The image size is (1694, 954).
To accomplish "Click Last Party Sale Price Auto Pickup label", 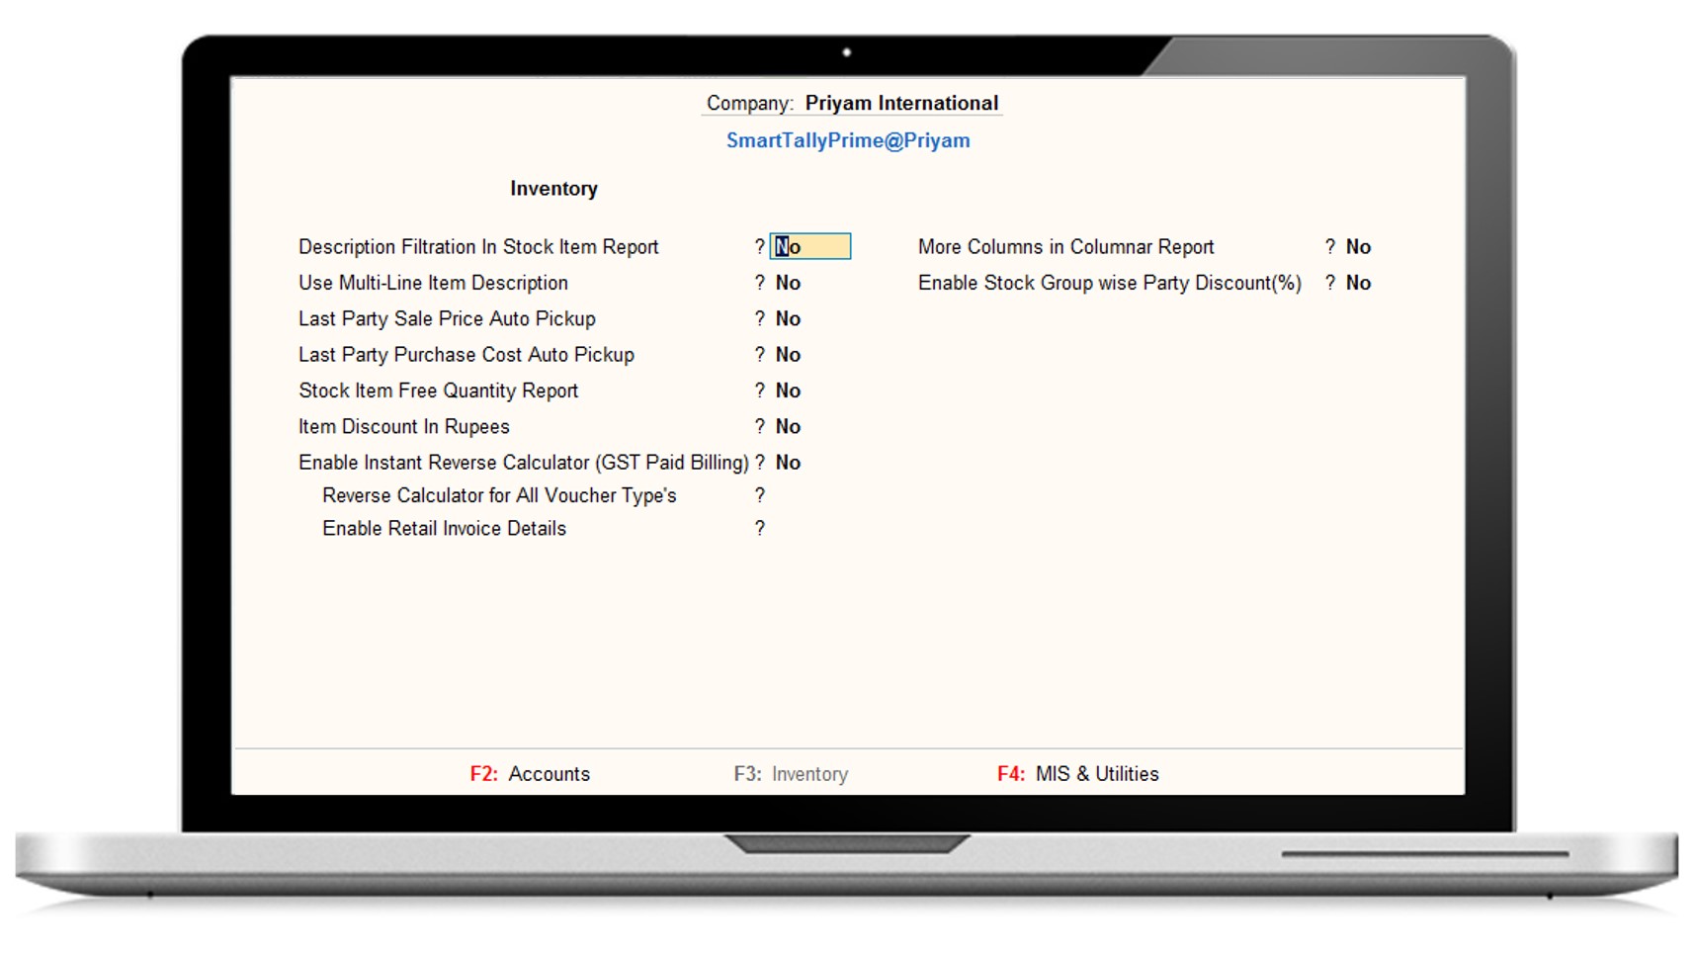I will point(447,318).
